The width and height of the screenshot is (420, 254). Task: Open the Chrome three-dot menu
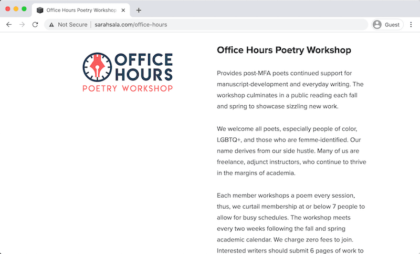point(411,25)
